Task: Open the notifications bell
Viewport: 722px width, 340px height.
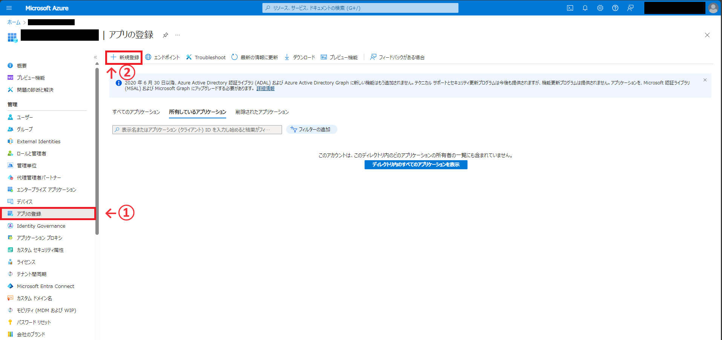Action: click(585, 8)
